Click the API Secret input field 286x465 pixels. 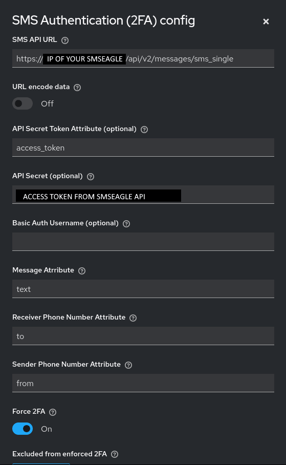coord(143,195)
